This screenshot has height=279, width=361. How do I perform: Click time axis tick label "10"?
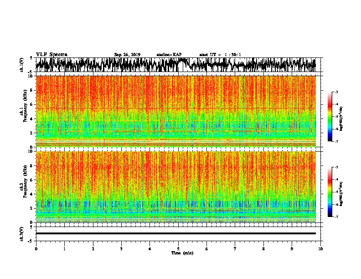[320, 249]
